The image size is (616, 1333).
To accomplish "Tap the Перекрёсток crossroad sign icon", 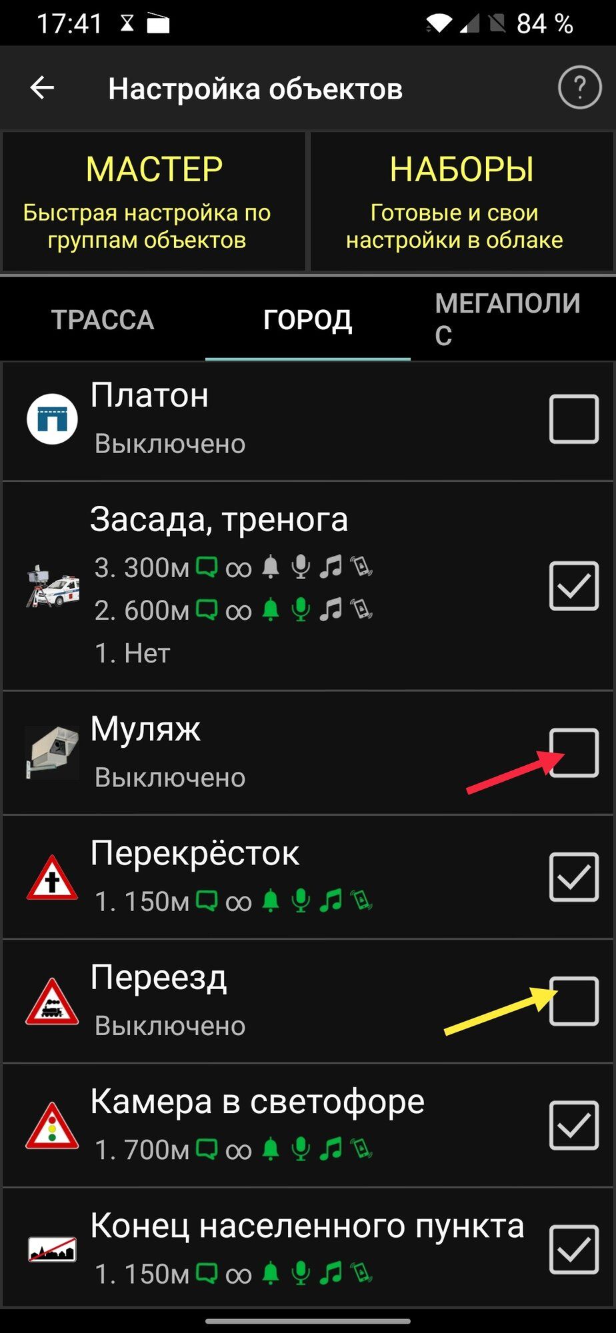I will pos(52,878).
